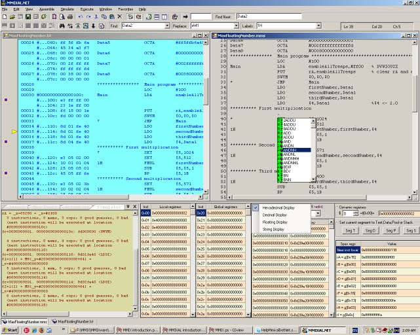This screenshot has height=335, width=420.
Task: Click the New file icon in toolbar
Action: click(5, 16)
